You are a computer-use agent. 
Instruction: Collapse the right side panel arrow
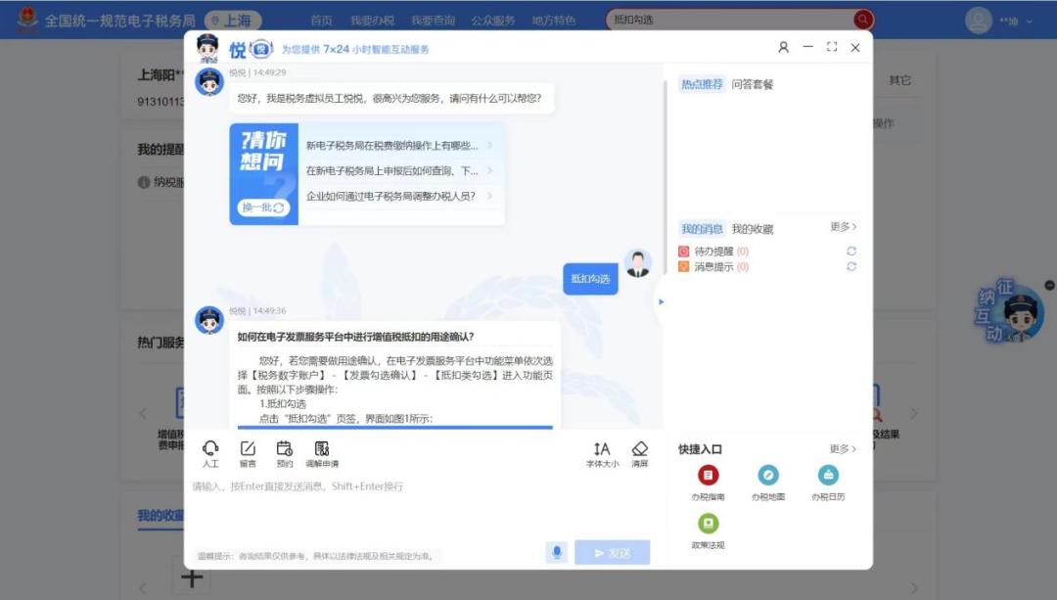click(x=661, y=302)
